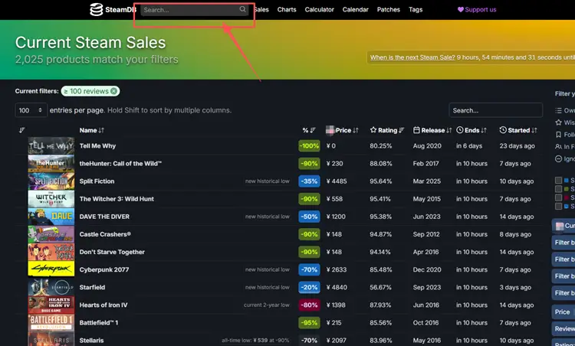Screen dimensions: 575x346
Task: Tick the checkbox beside the red square
Action: 558,197
